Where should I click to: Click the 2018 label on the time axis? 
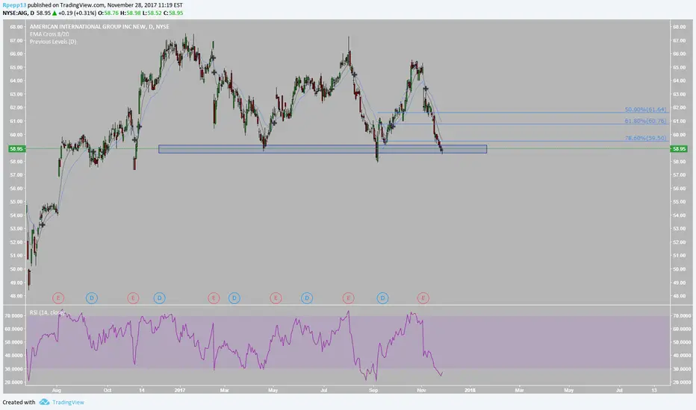pos(470,391)
